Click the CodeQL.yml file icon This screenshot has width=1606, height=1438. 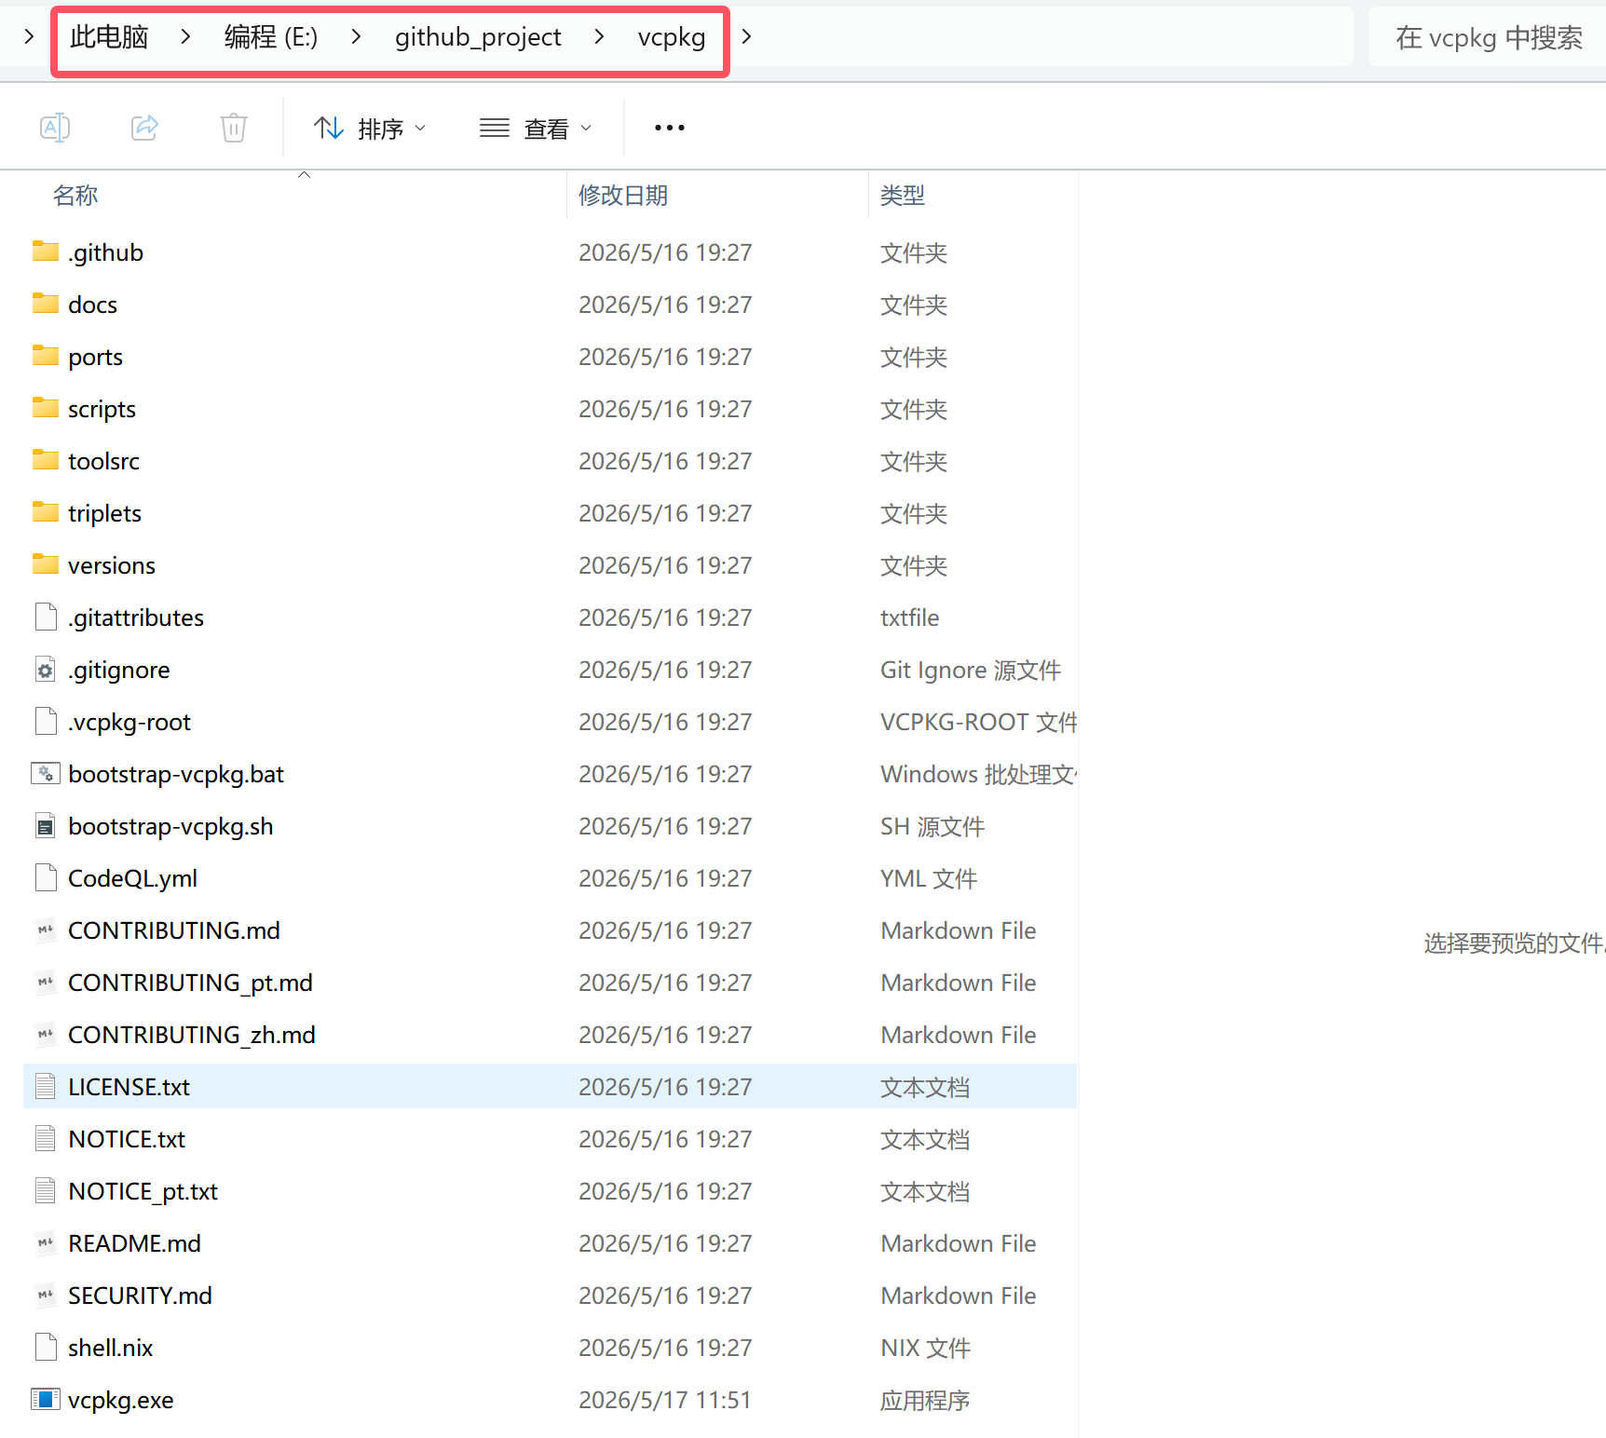[46, 877]
